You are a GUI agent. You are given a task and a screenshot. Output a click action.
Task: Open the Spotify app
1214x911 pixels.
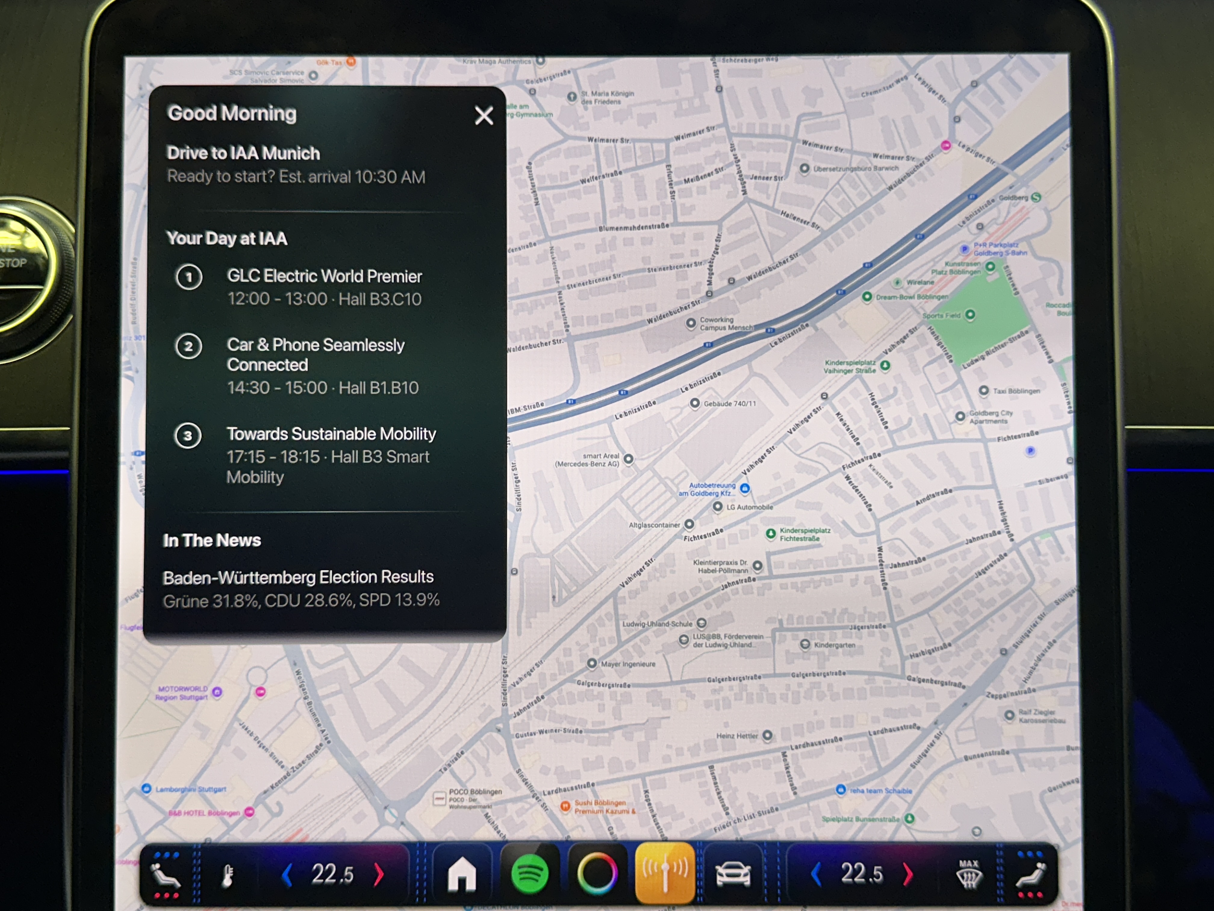(530, 874)
